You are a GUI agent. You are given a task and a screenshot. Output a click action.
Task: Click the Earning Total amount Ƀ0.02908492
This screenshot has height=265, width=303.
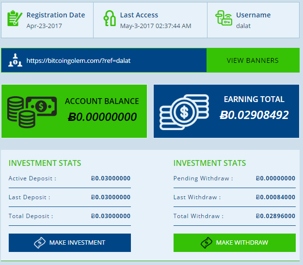254,115
